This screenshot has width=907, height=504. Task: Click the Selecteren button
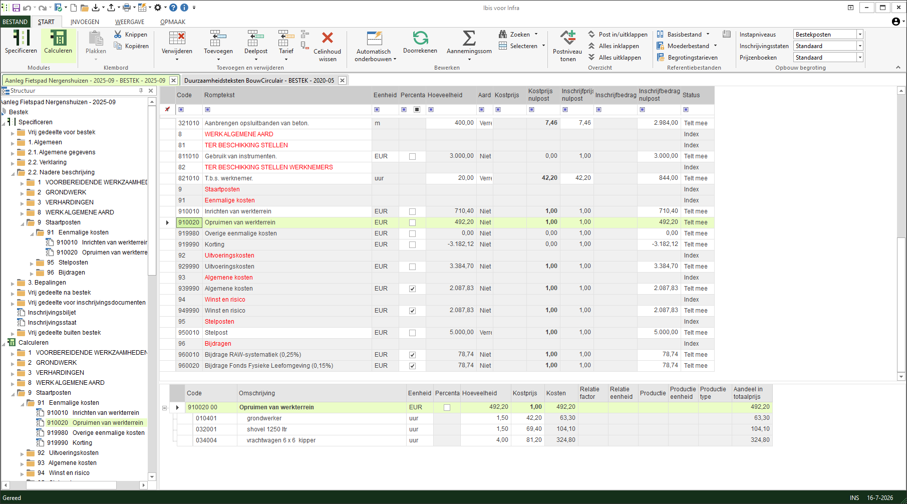521,46
